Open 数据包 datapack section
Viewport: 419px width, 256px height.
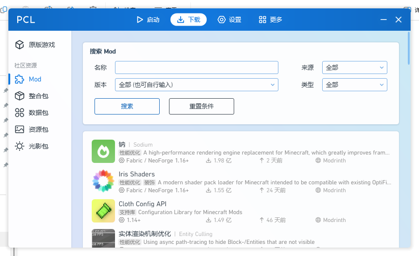tap(40, 113)
